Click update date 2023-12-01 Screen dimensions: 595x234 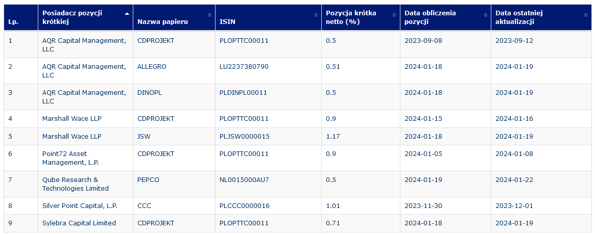coord(514,206)
